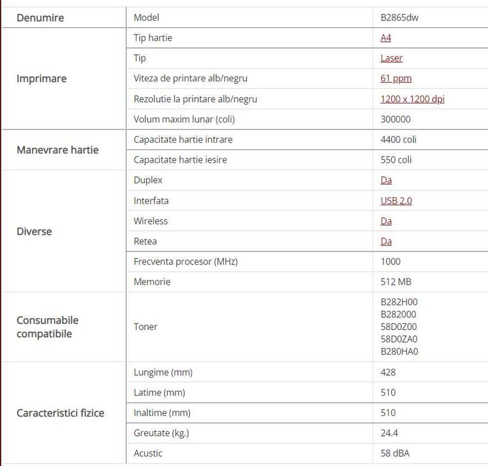
Task: Open the 1200 x 1200 dpi link
Action: (412, 99)
